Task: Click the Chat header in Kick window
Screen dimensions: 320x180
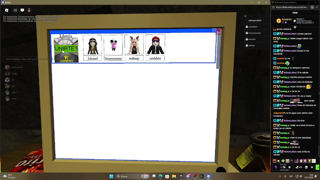Action: 295,13
